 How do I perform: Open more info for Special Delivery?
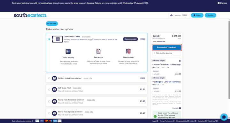tap(89, 112)
